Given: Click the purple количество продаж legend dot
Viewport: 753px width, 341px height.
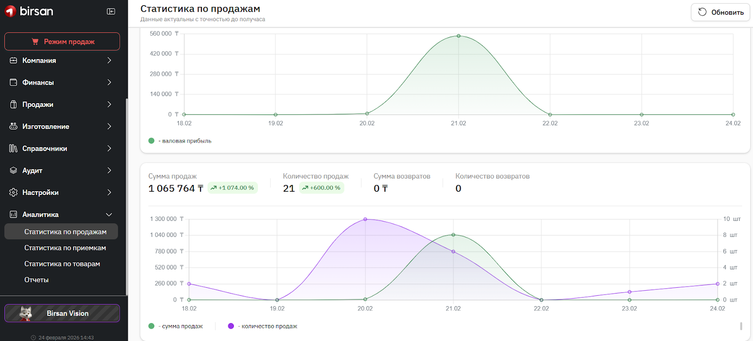Looking at the screenshot, I should pyautogui.click(x=231, y=326).
